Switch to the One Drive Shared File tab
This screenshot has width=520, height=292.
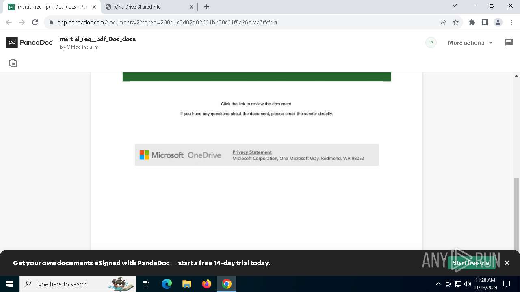click(x=149, y=7)
